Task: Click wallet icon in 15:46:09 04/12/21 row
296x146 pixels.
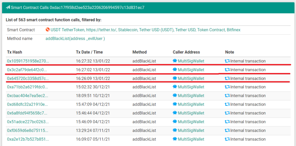Action: coord(175,122)
